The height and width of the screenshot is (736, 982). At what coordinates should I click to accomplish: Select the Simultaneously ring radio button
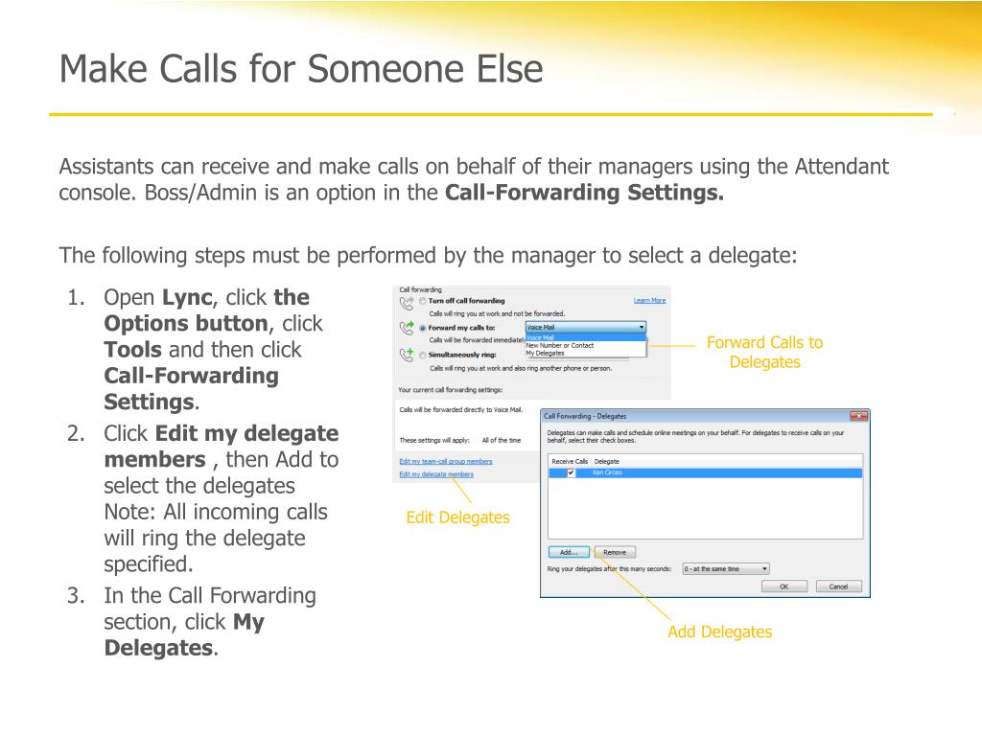point(423,355)
